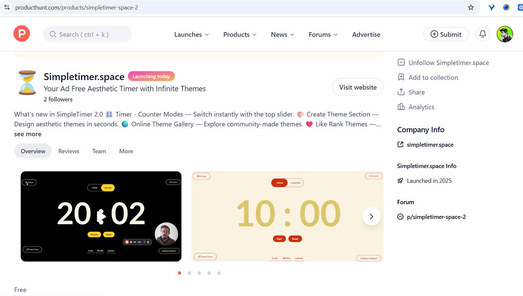The height and width of the screenshot is (296, 523).
Task: Open the Launches dropdown menu
Action: [191, 34]
